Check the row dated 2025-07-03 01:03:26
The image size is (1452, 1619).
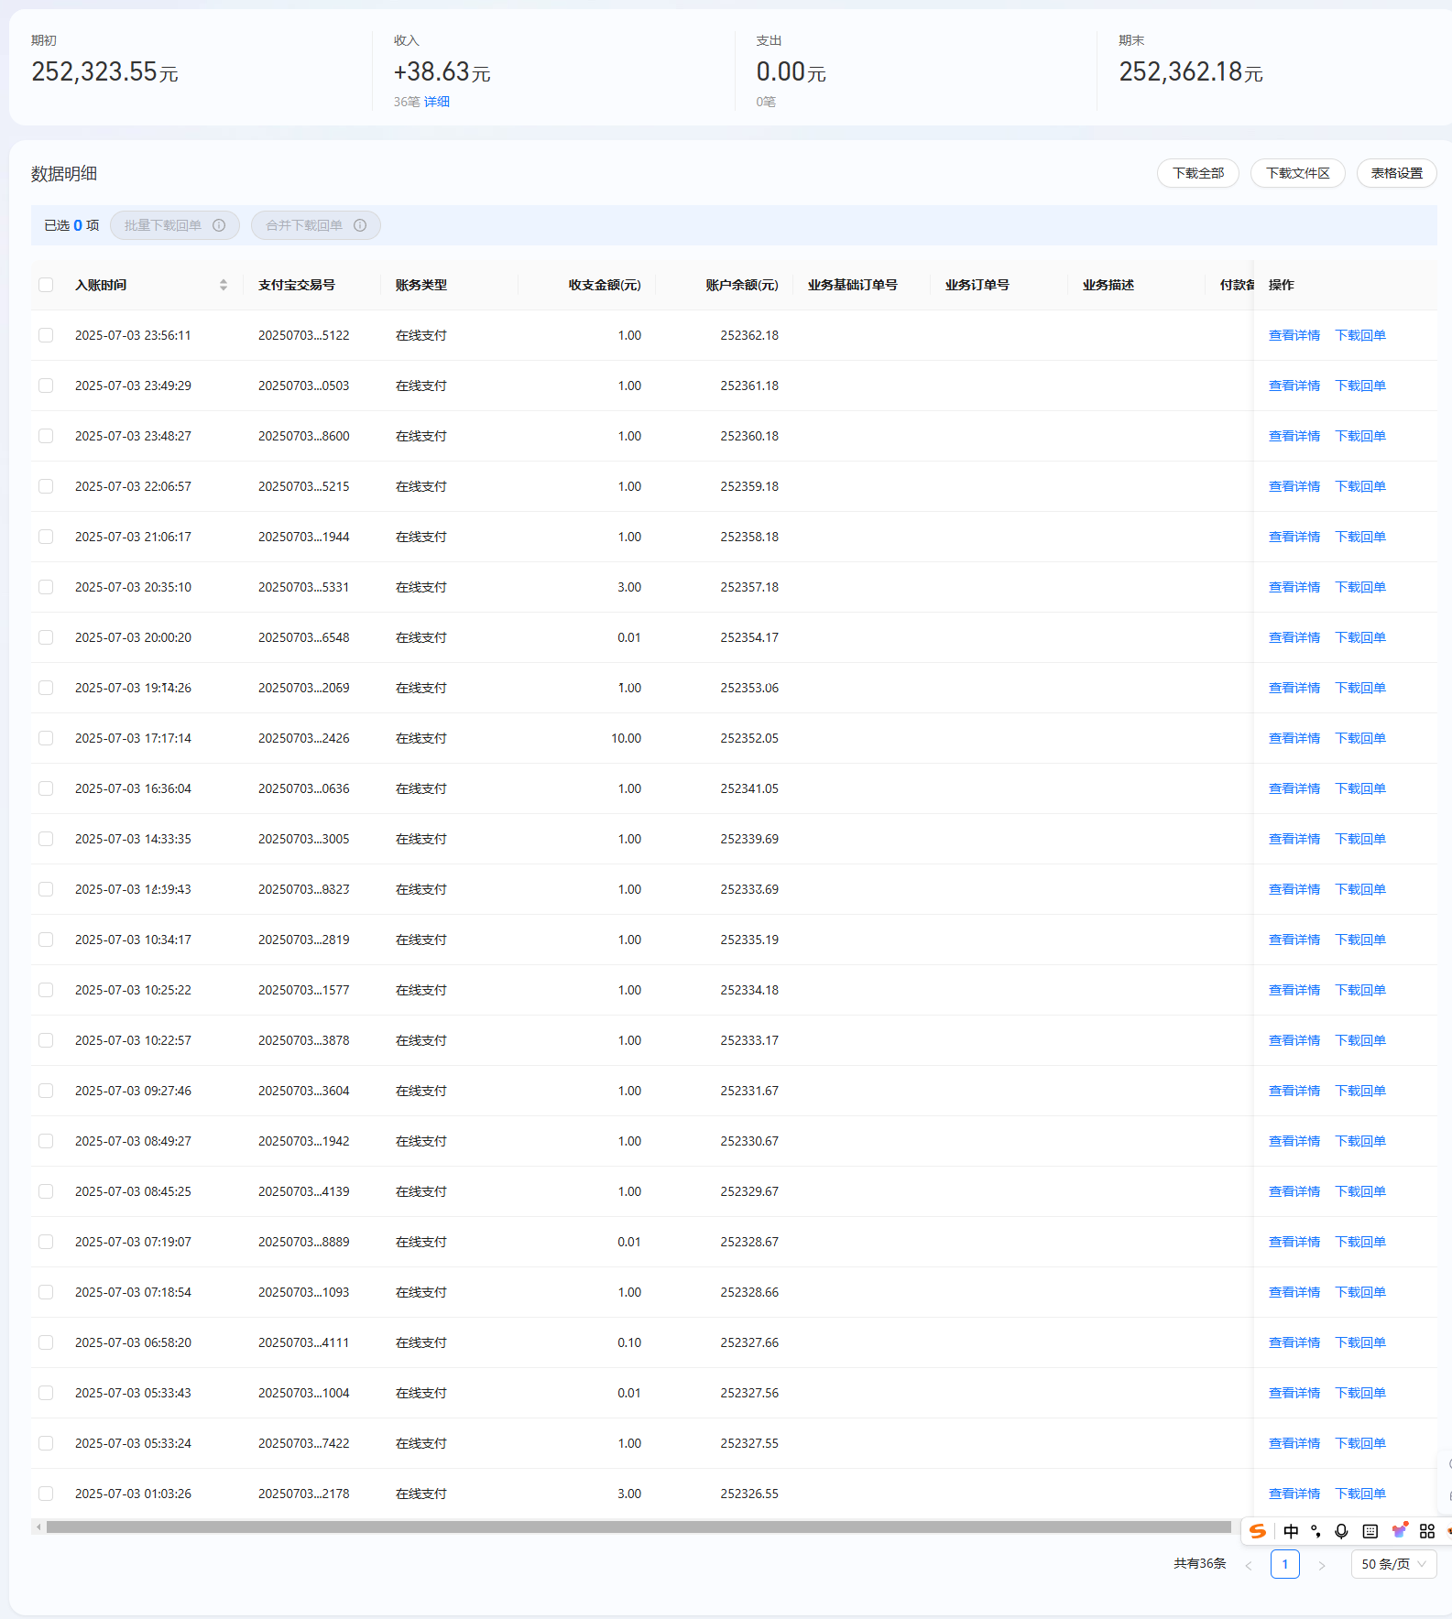46,1494
